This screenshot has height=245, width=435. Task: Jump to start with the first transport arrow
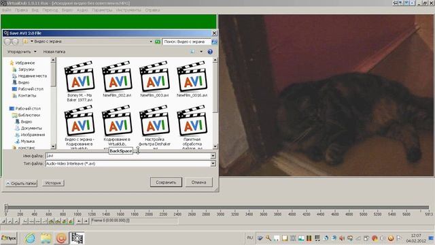[25, 221]
